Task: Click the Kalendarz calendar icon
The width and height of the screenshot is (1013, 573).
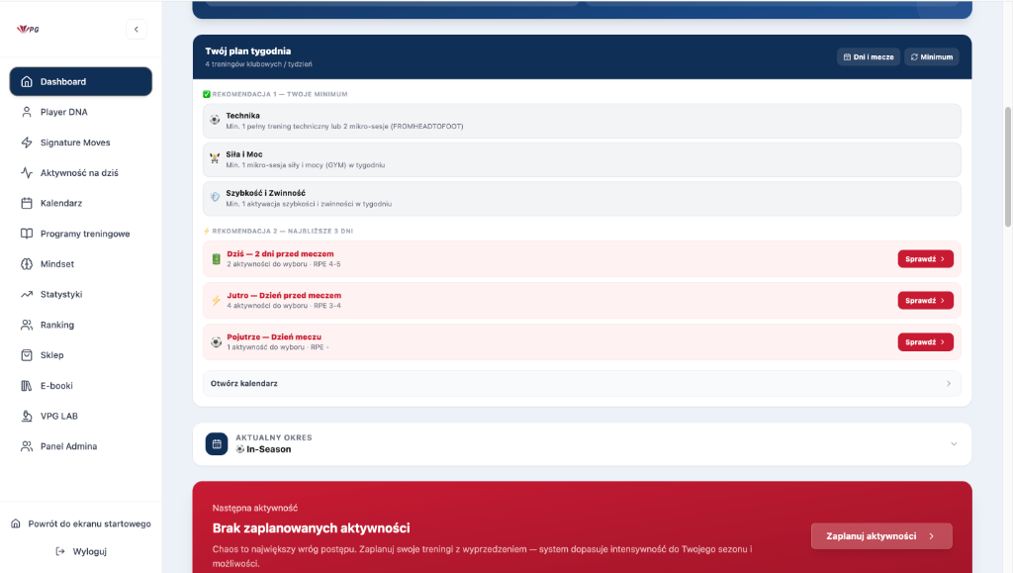Action: coord(27,203)
